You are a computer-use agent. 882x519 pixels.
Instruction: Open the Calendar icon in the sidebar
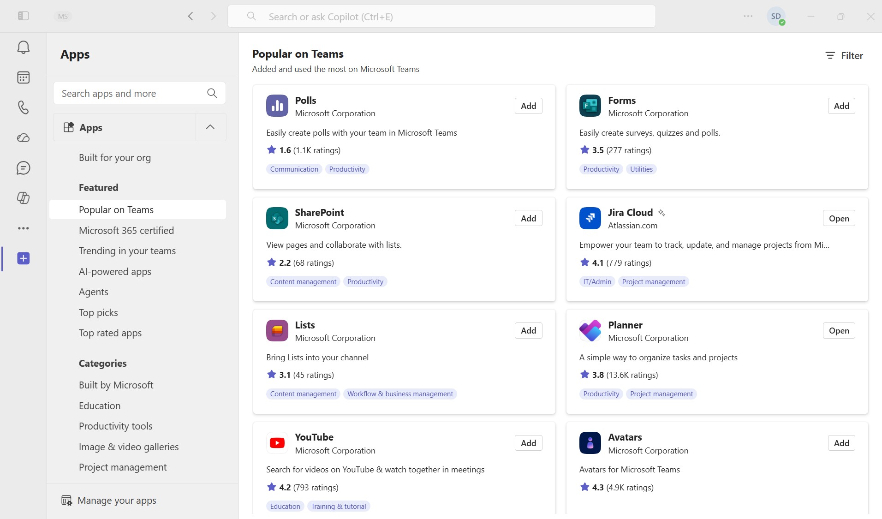[x=23, y=78]
